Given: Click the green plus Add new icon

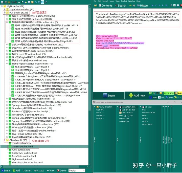Looking at the screenshot, I should (x=131, y=95).
